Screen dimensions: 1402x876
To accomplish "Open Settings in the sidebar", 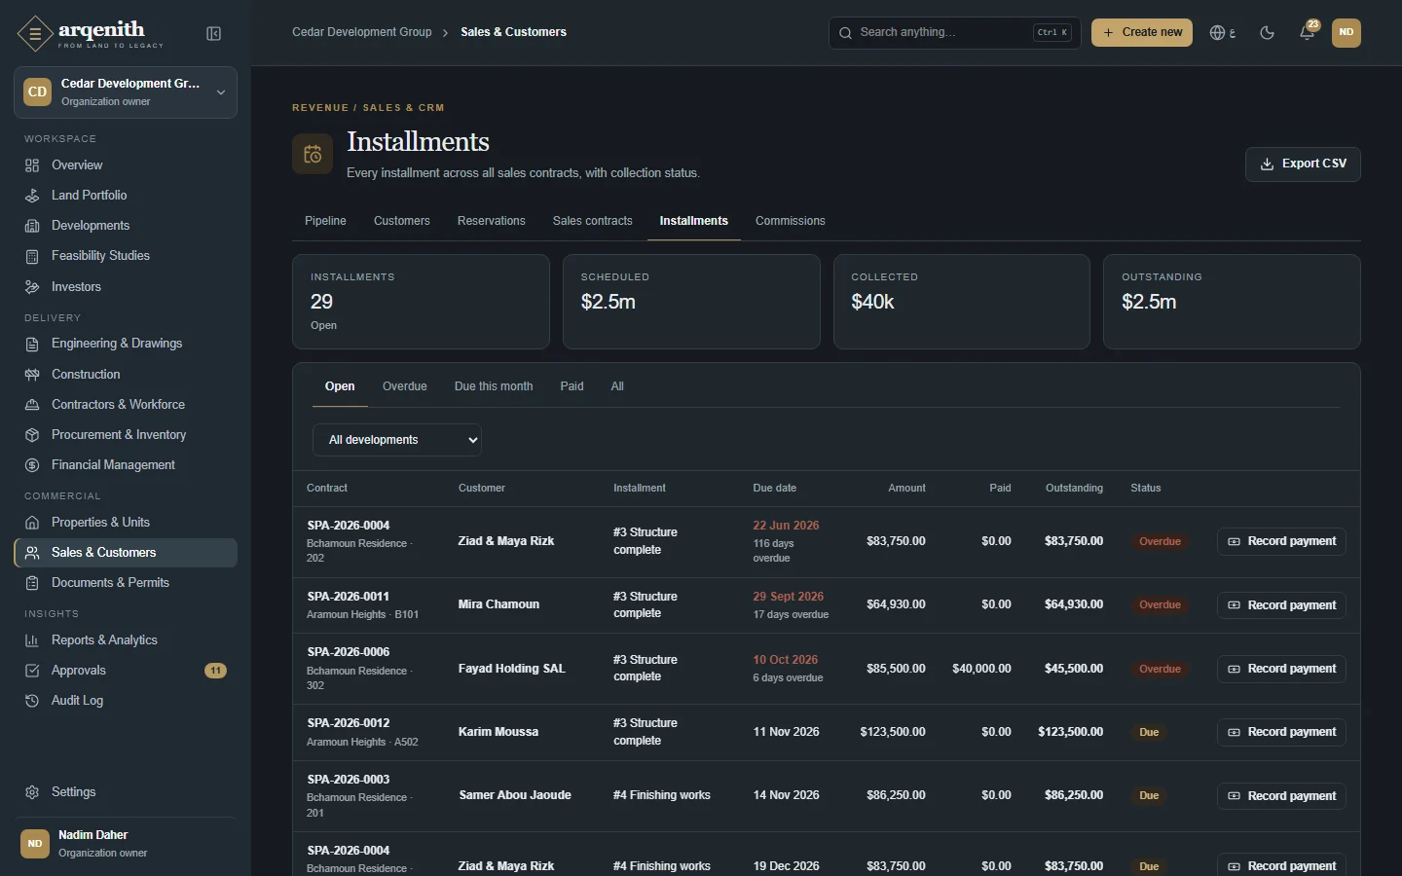I will pos(126,792).
